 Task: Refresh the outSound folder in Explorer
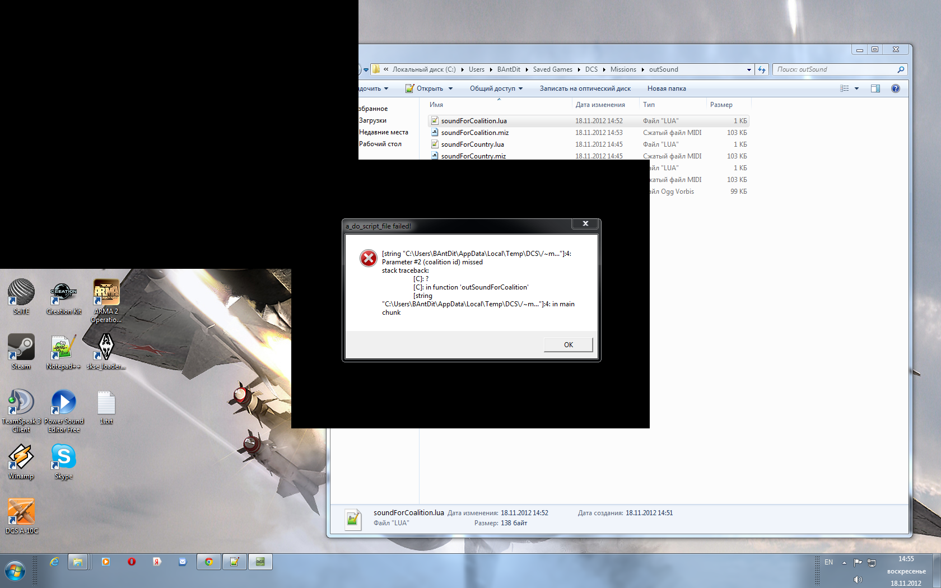point(762,69)
